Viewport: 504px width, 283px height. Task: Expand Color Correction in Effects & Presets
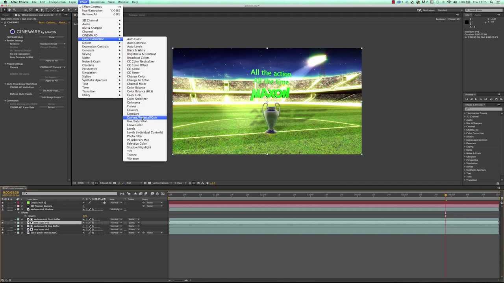tap(465, 133)
